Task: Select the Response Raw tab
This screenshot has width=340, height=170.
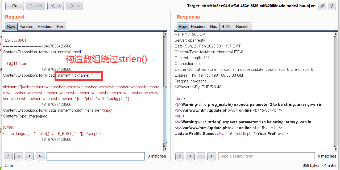Action: [183, 27]
